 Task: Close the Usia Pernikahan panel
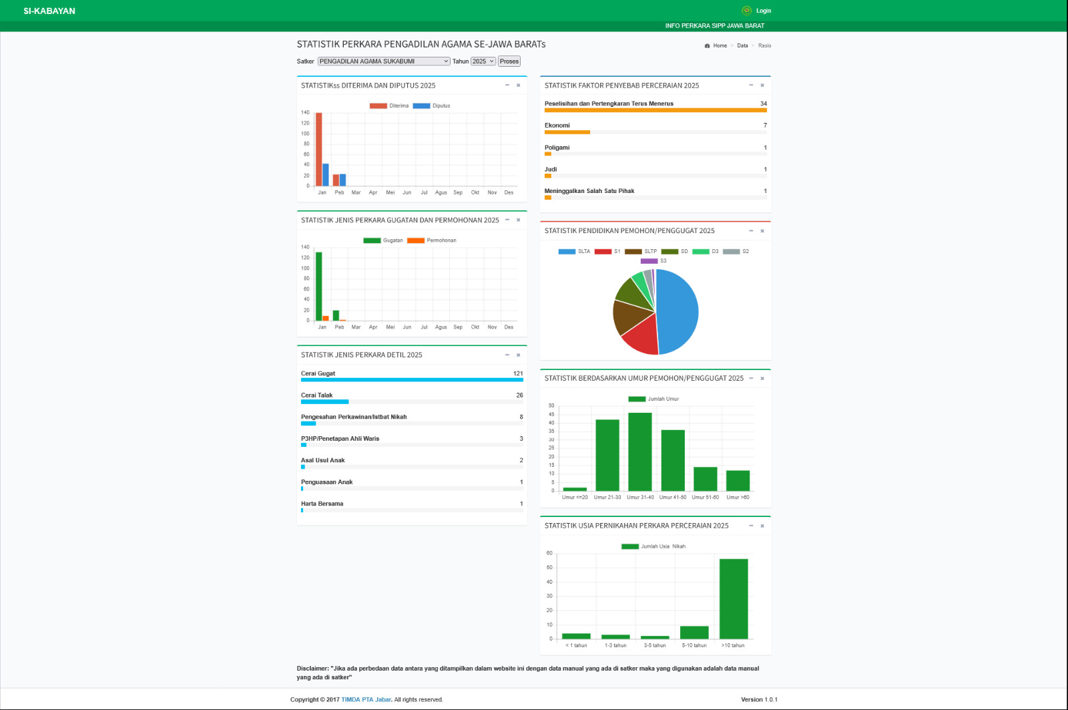[762, 526]
